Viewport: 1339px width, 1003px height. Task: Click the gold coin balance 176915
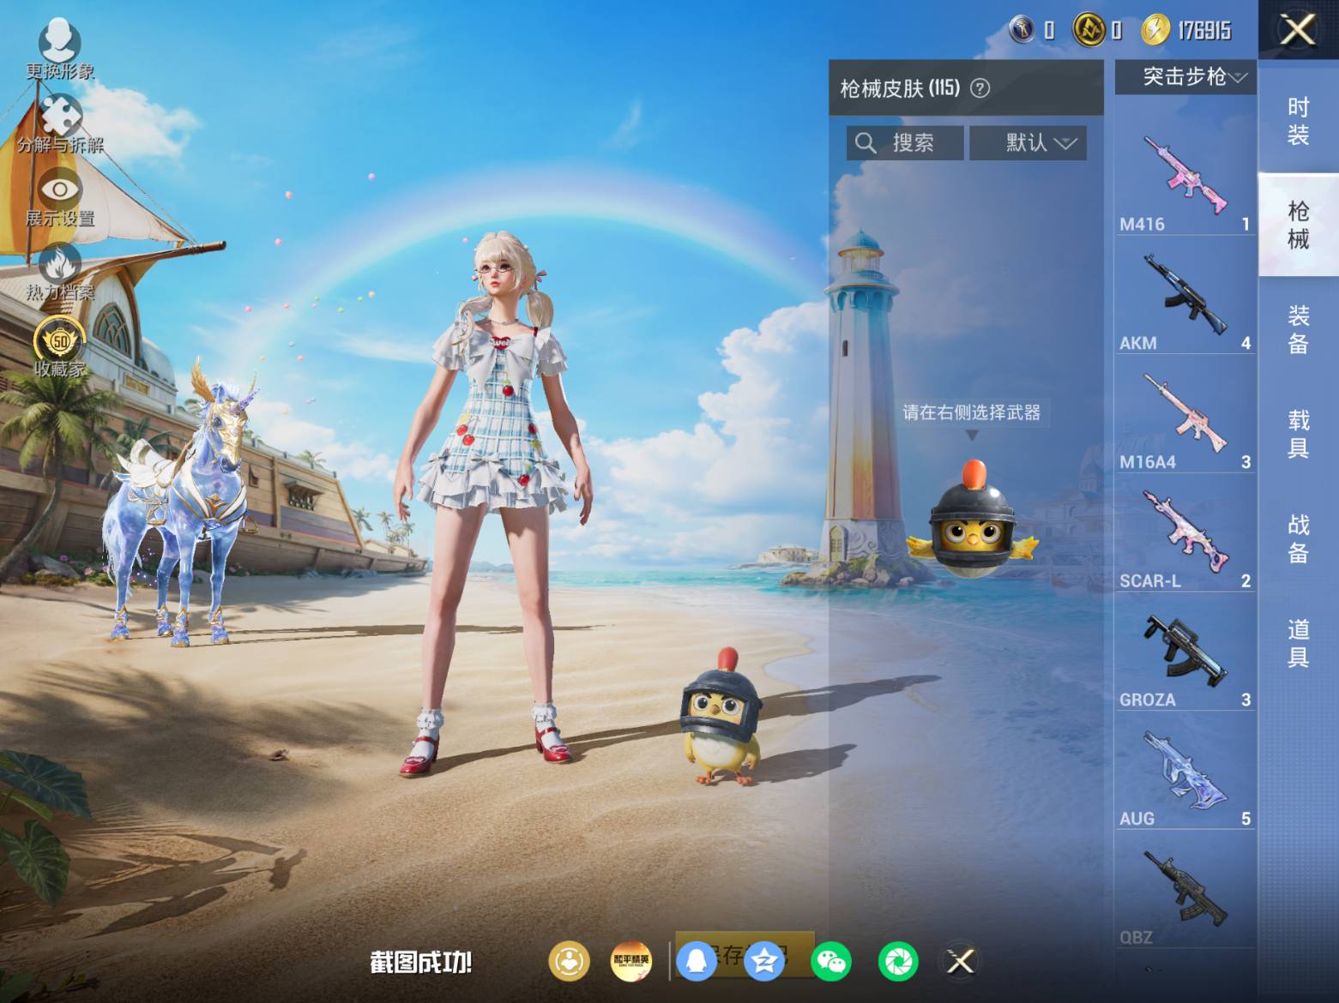(x=1187, y=31)
